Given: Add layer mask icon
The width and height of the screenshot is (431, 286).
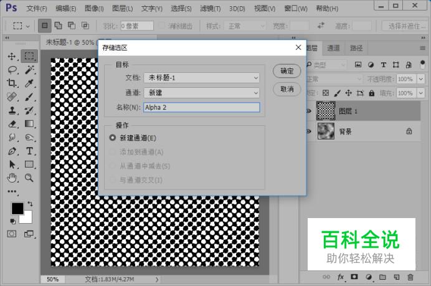Looking at the screenshot, I should pos(354,277).
